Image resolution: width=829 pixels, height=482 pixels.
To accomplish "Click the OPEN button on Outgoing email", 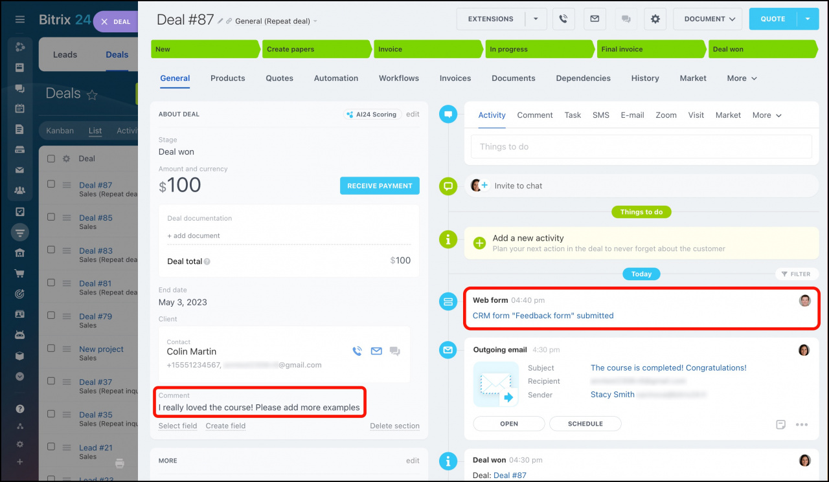I will pyautogui.click(x=509, y=424).
